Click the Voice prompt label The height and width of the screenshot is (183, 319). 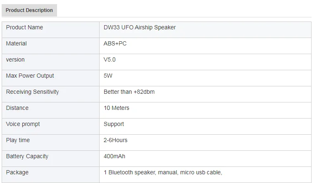tap(23, 124)
